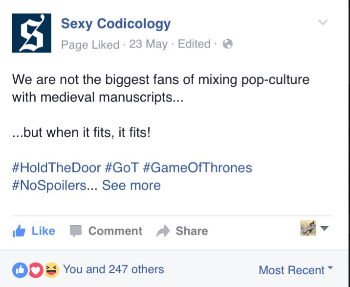
Task: Click the Sexy Codicology page logo
Action: pos(31,33)
